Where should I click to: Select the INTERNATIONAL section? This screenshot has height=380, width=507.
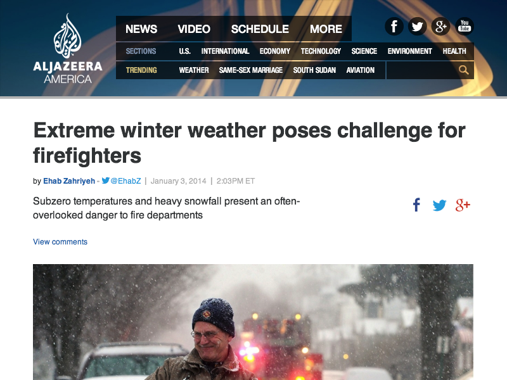226,51
